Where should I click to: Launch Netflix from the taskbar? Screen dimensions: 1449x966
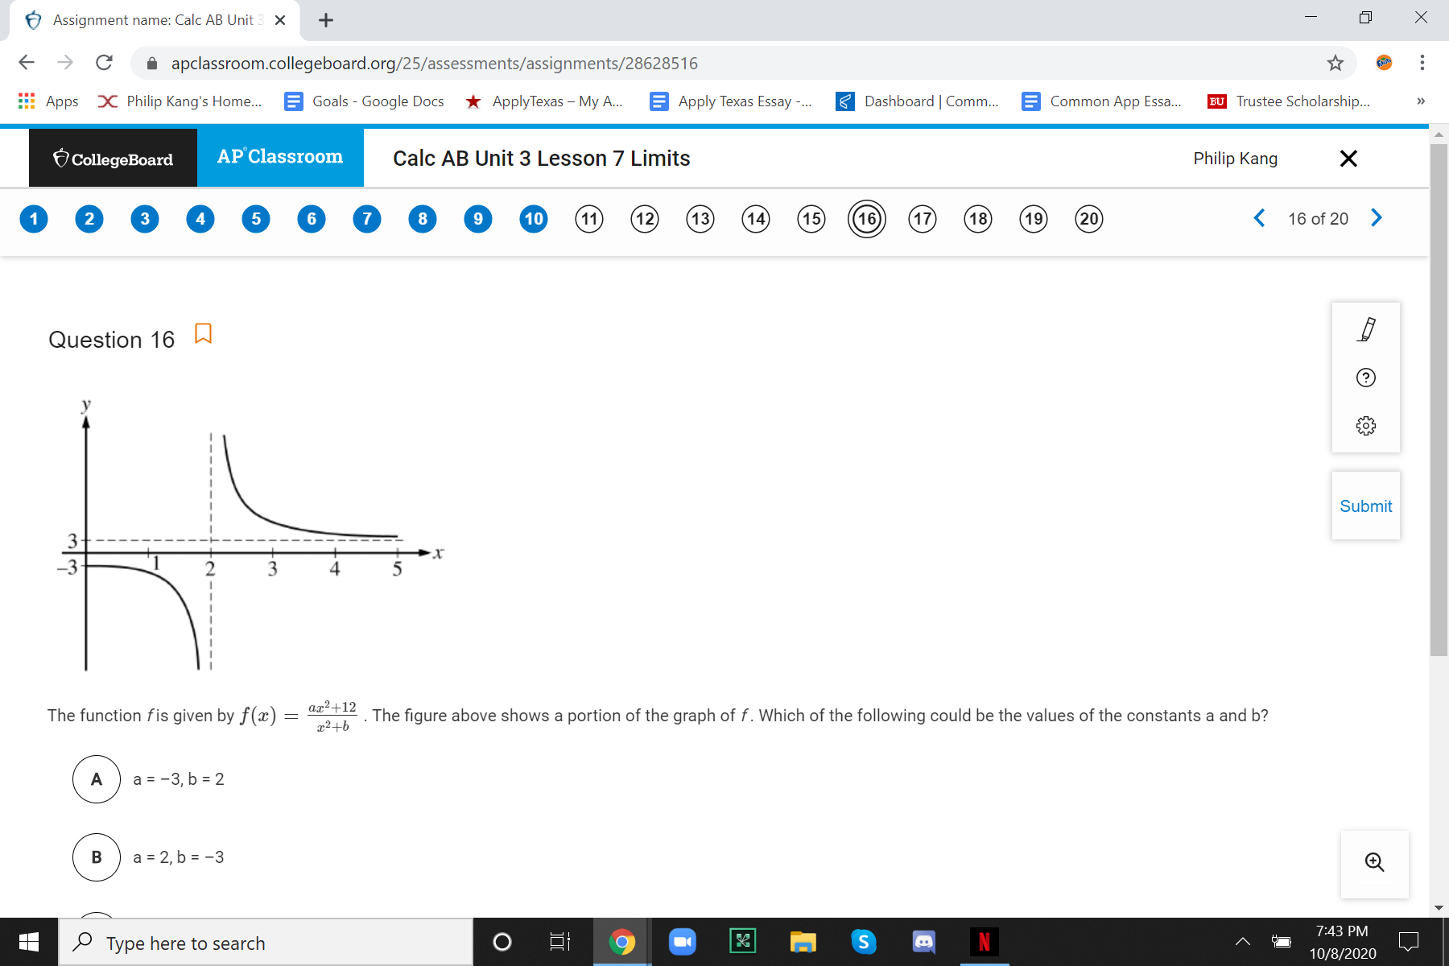[984, 941]
